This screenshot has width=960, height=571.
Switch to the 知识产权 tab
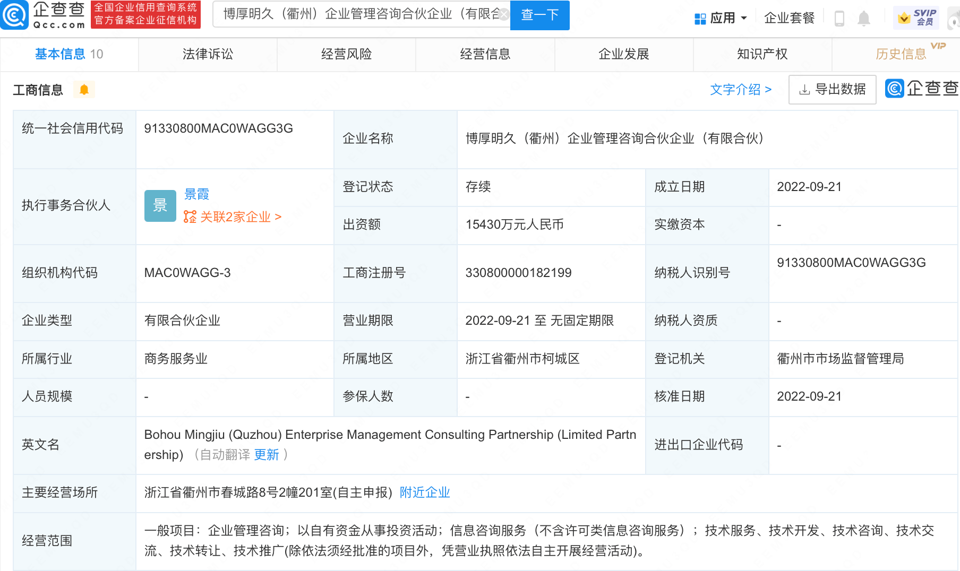(762, 54)
